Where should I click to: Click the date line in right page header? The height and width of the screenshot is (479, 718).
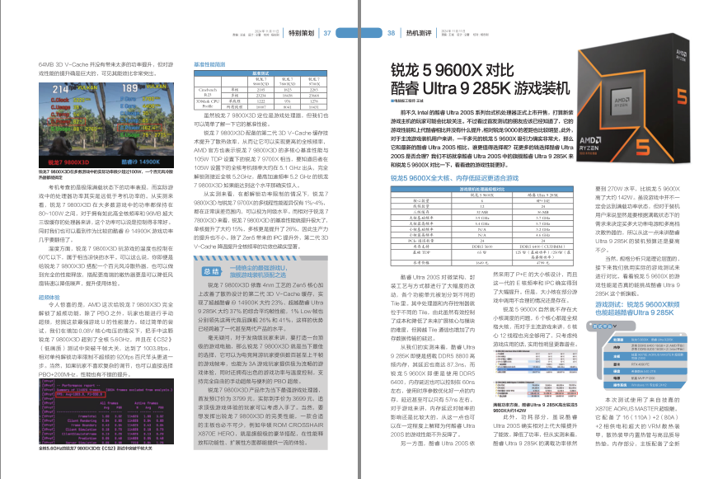pyautogui.click(x=453, y=31)
